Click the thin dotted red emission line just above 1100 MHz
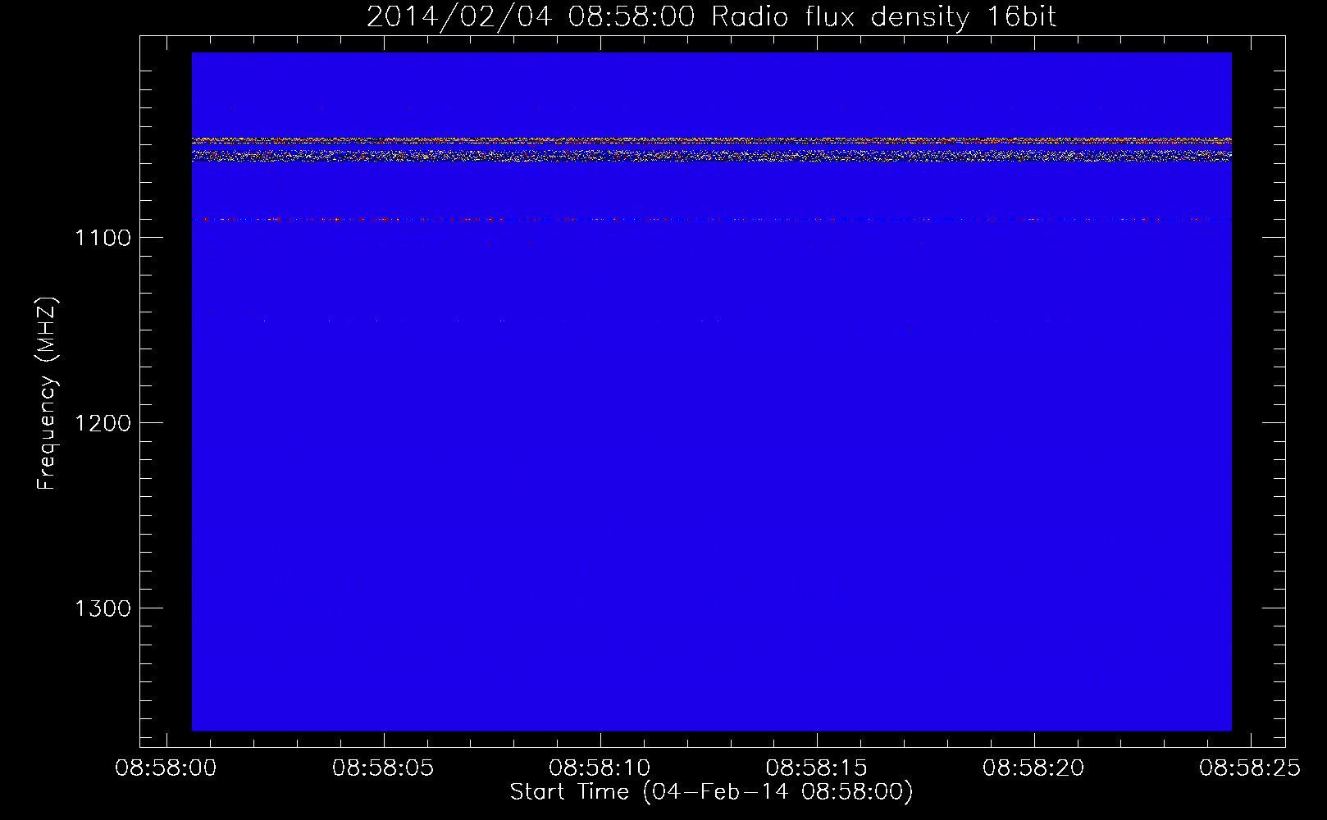The height and width of the screenshot is (820, 1327). [711, 220]
